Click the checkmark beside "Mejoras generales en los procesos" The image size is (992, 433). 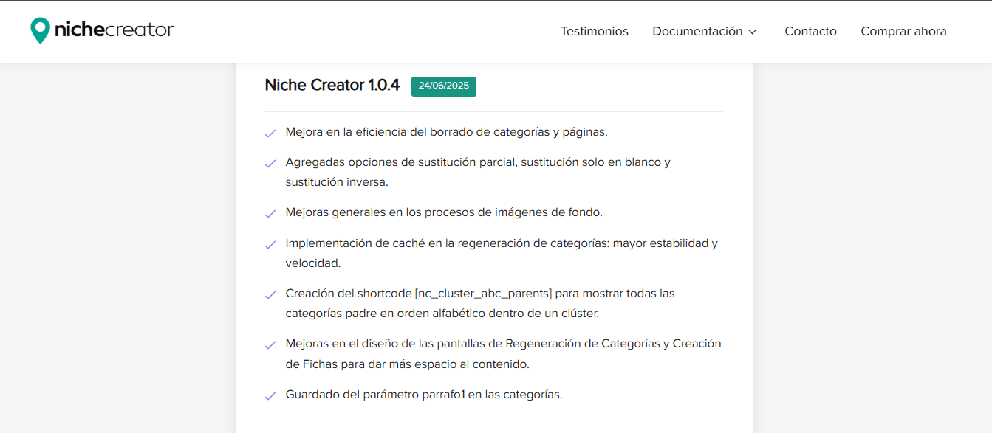[x=270, y=214]
